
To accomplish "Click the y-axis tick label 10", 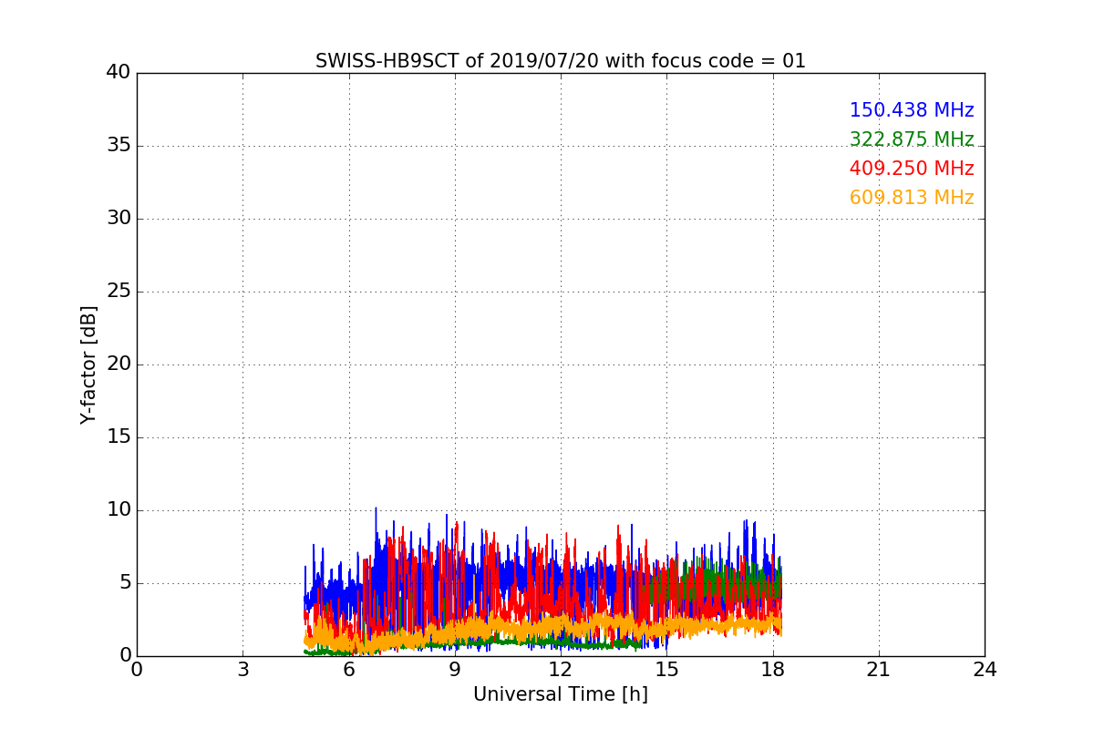I will (119, 509).
